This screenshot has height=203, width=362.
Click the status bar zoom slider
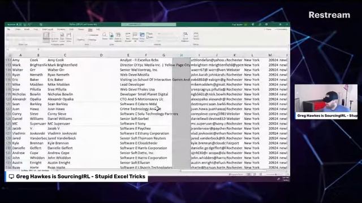pos(275,174)
